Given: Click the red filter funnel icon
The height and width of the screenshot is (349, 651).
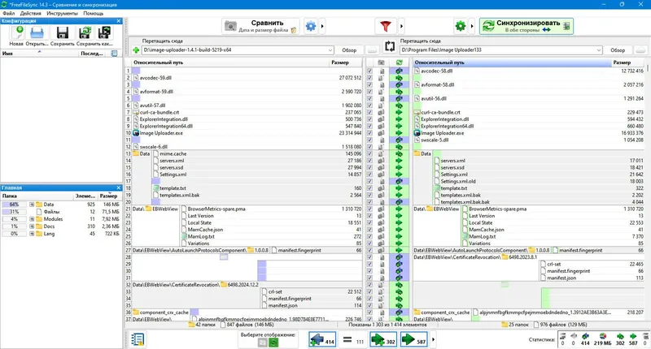Looking at the screenshot, I should click(x=385, y=27).
